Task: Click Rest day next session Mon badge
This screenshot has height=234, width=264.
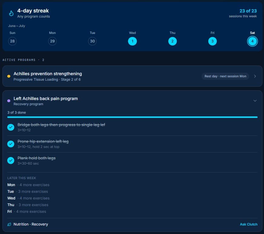Action: 225,76
